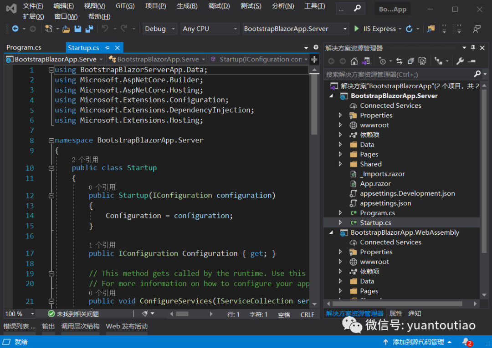Click 添加到源代码管理 in status bar

(417, 342)
